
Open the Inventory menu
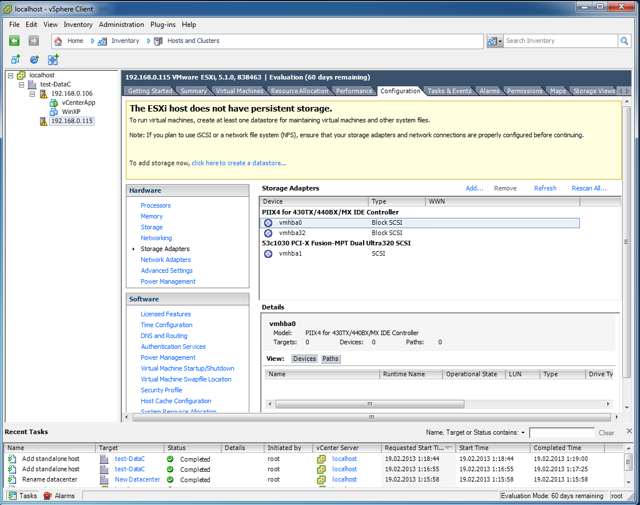(x=78, y=25)
